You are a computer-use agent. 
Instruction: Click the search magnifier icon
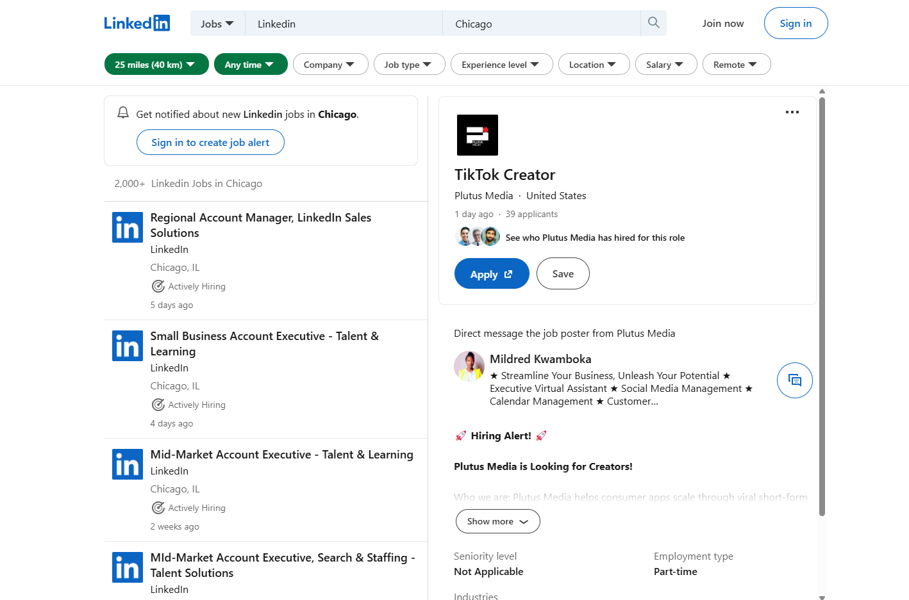point(653,23)
